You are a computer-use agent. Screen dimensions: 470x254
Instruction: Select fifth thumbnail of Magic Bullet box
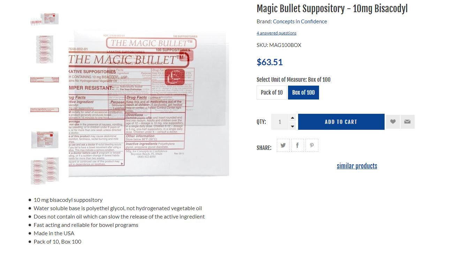[x=45, y=140]
